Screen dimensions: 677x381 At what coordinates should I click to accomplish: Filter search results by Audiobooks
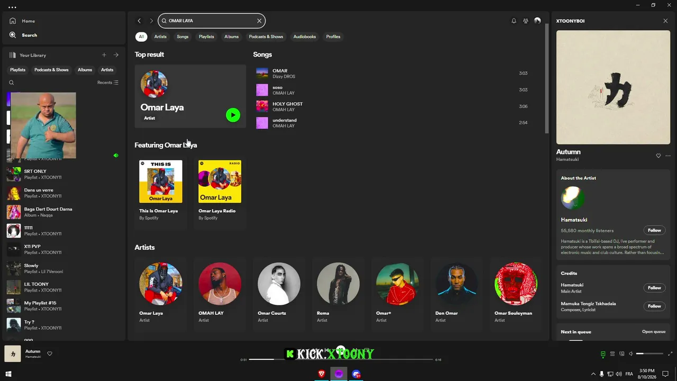(305, 37)
